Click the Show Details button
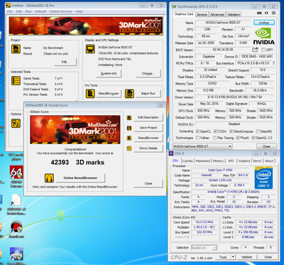284x265 pixels. click(148, 148)
